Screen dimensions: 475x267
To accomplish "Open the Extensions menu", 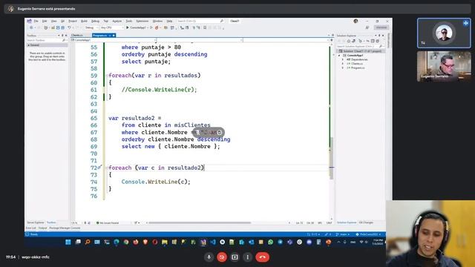I will [x=142, y=21].
